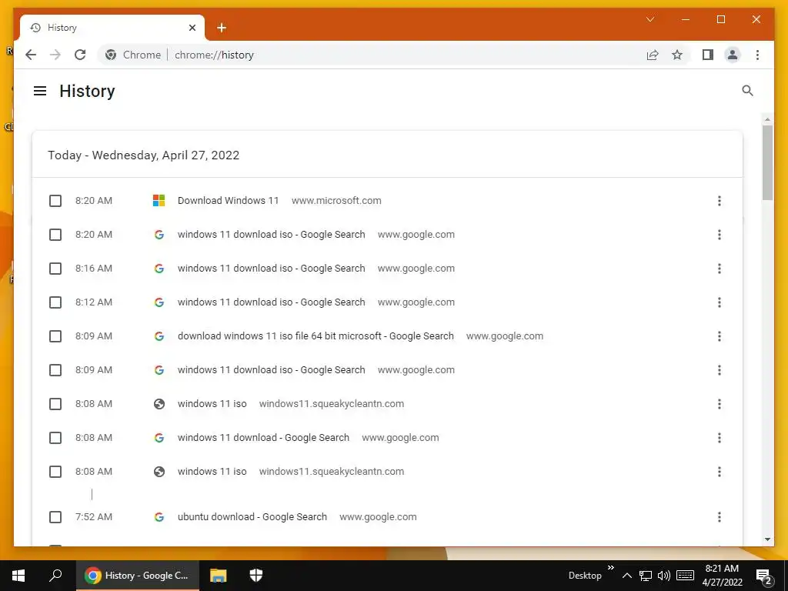The width and height of the screenshot is (788, 591).
Task: Click the History - Google Chrome taskbar button
Action: coord(138,576)
